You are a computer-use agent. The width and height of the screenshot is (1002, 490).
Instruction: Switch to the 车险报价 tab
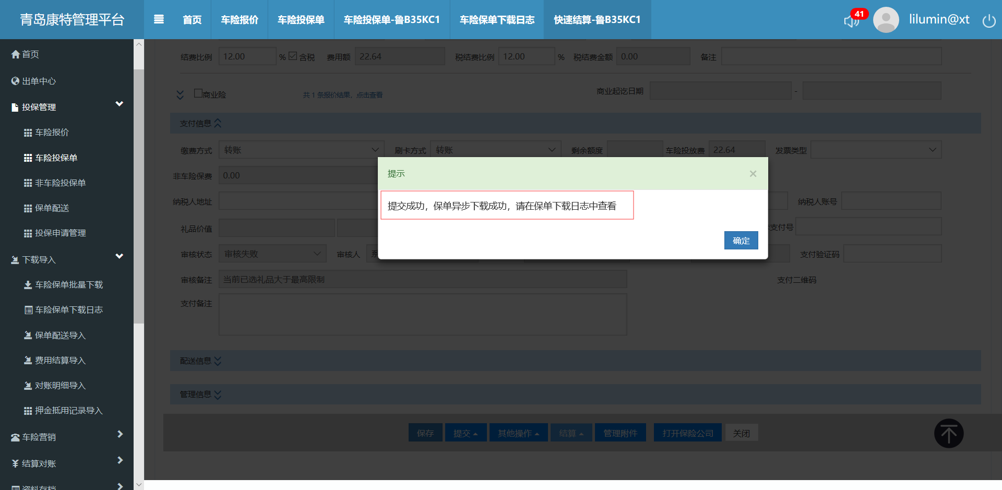coord(240,20)
